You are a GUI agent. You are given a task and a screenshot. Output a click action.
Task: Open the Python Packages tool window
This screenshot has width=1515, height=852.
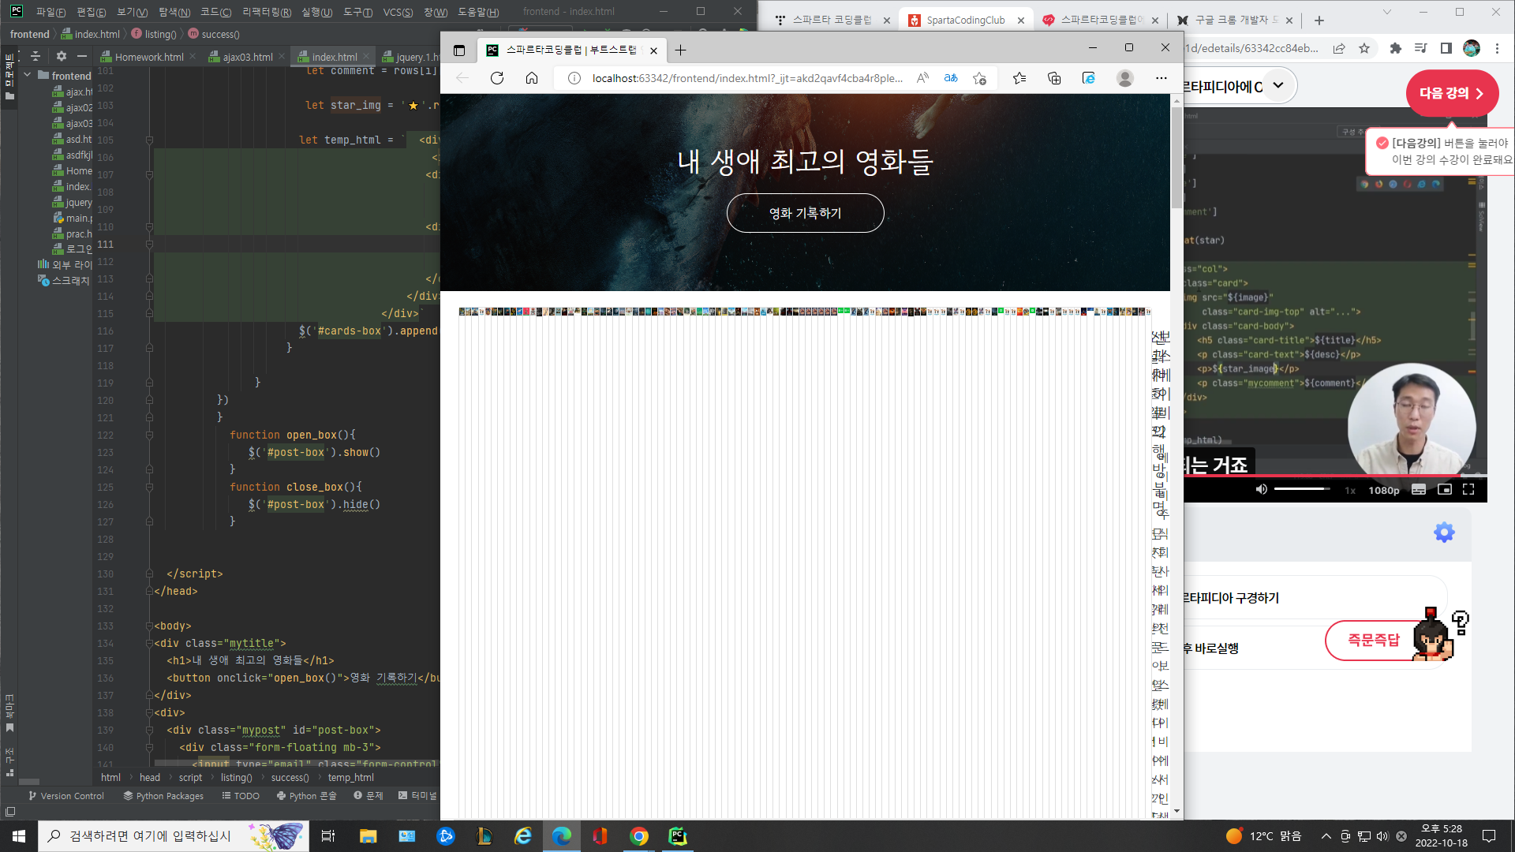point(163,796)
